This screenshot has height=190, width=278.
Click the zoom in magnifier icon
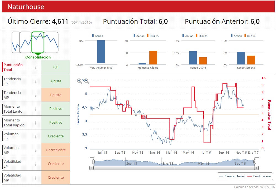(x=80, y=81)
